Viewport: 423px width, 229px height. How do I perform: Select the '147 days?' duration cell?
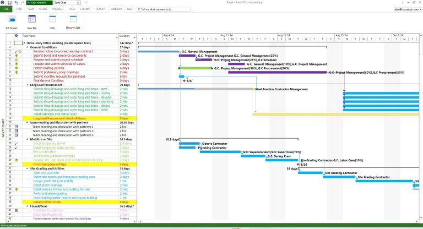tap(128, 43)
